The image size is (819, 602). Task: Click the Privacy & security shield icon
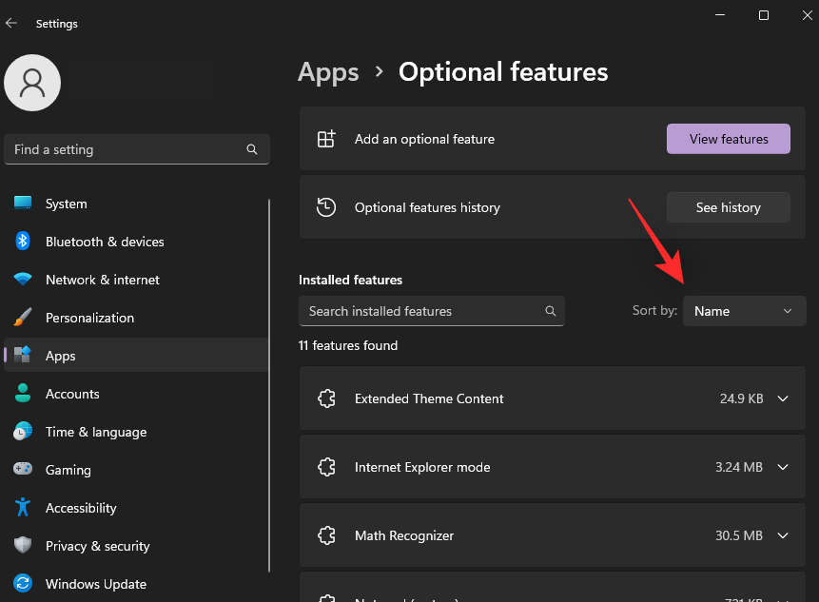pyautogui.click(x=23, y=545)
